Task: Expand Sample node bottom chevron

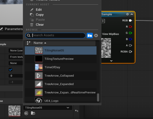Action: pyautogui.click(x=111, y=61)
